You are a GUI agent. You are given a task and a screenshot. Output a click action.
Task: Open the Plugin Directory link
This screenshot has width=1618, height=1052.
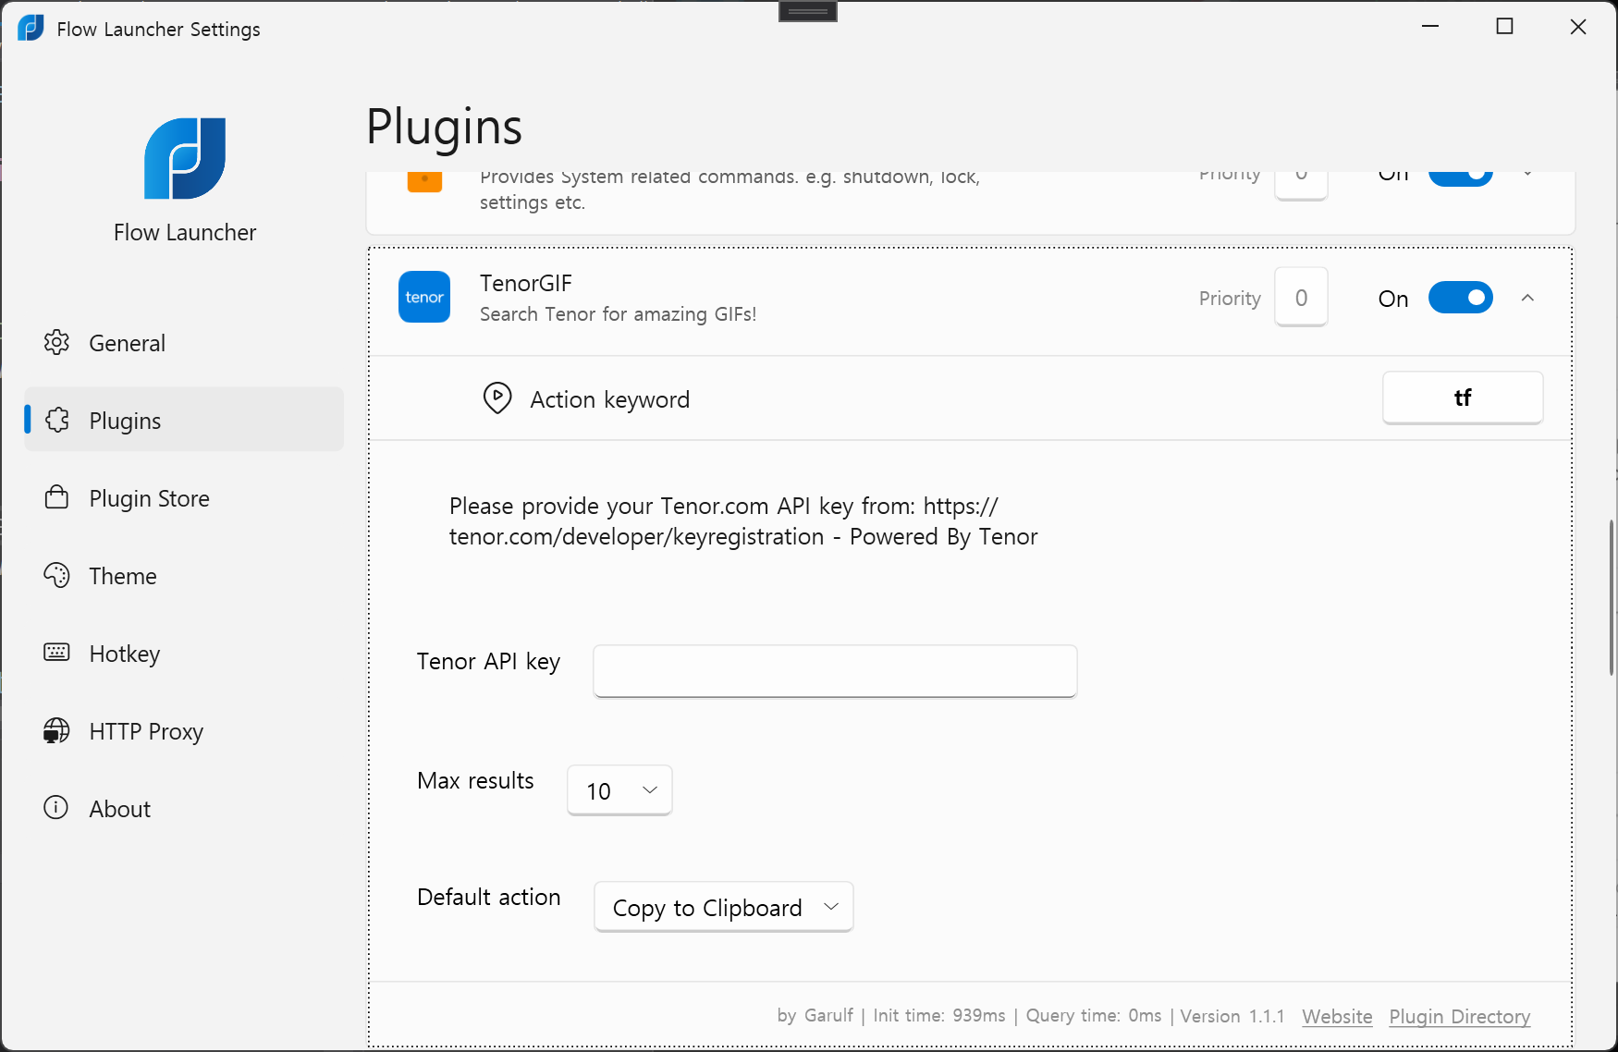pyautogui.click(x=1460, y=1016)
